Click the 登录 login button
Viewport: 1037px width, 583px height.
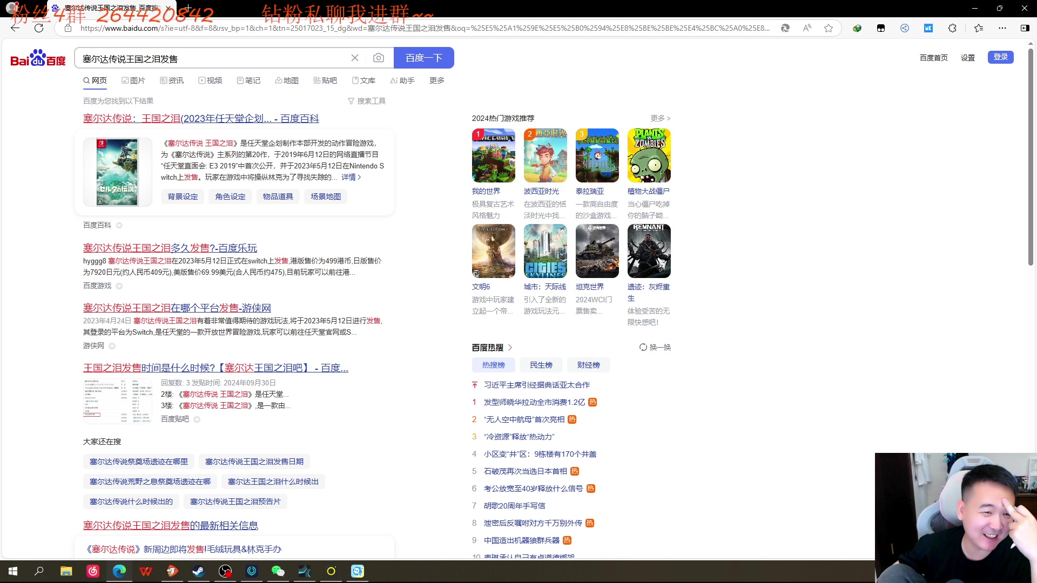pyautogui.click(x=1001, y=57)
